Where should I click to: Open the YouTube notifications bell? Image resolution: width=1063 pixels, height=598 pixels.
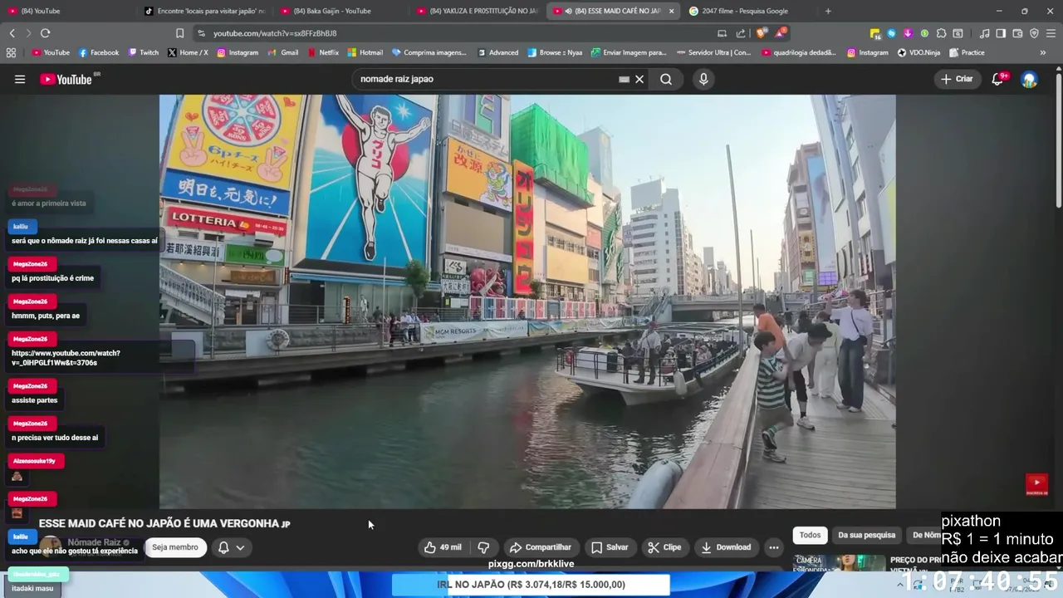pos(998,79)
